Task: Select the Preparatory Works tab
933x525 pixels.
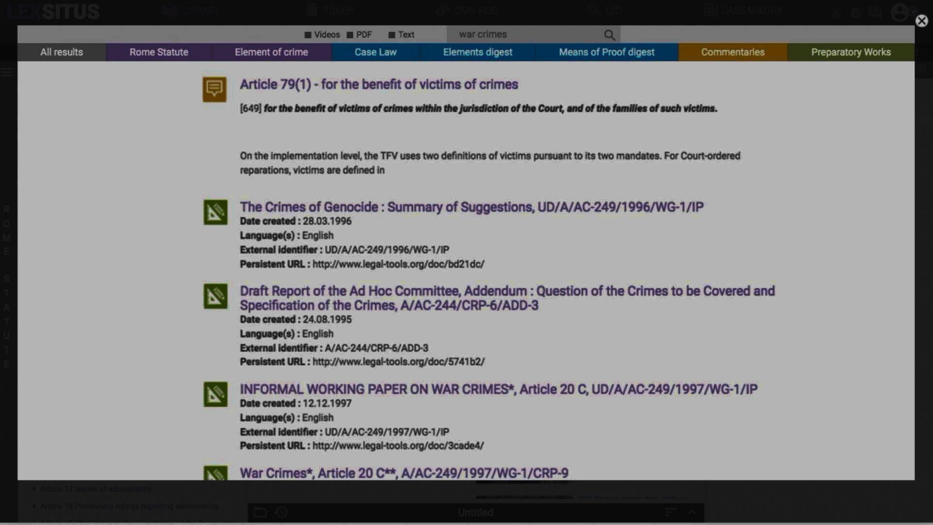Action: tap(850, 52)
